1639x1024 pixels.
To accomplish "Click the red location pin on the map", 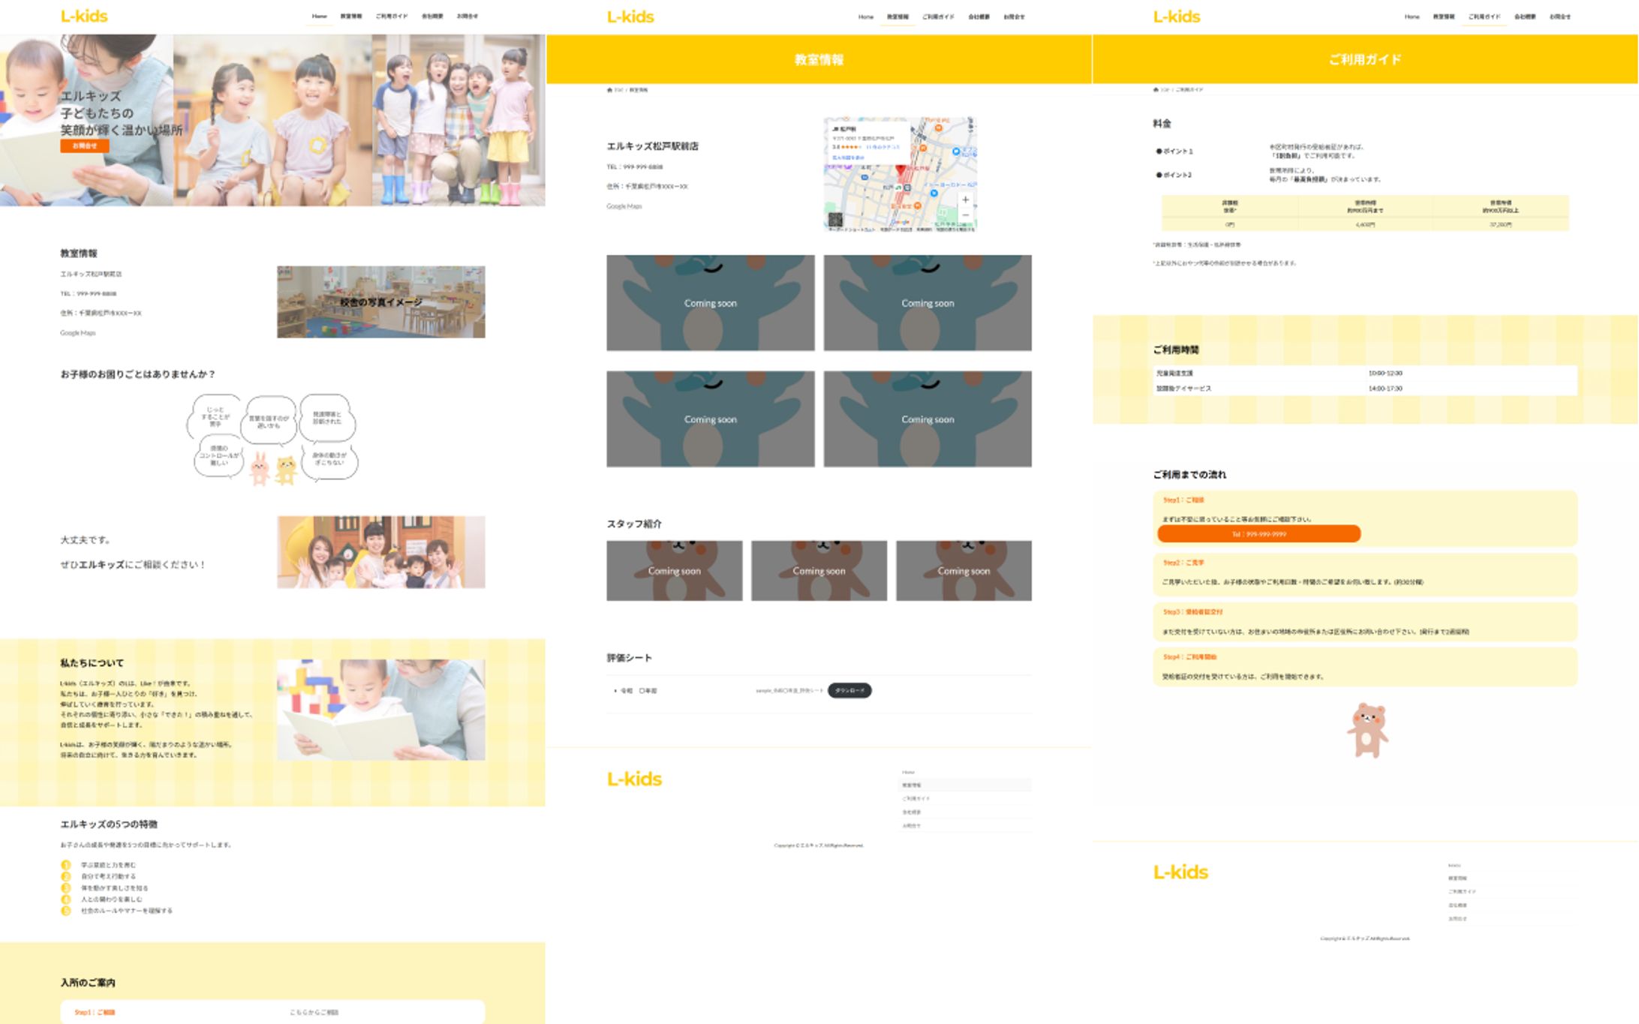I will point(901,170).
